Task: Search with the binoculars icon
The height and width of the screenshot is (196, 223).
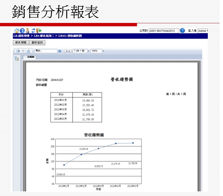Action: pos(60,51)
